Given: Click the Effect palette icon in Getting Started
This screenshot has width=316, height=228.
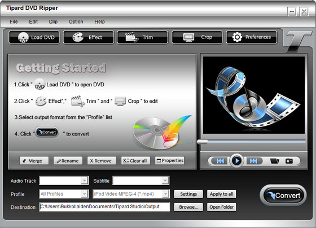Looking at the screenshot, I should coord(41,101).
